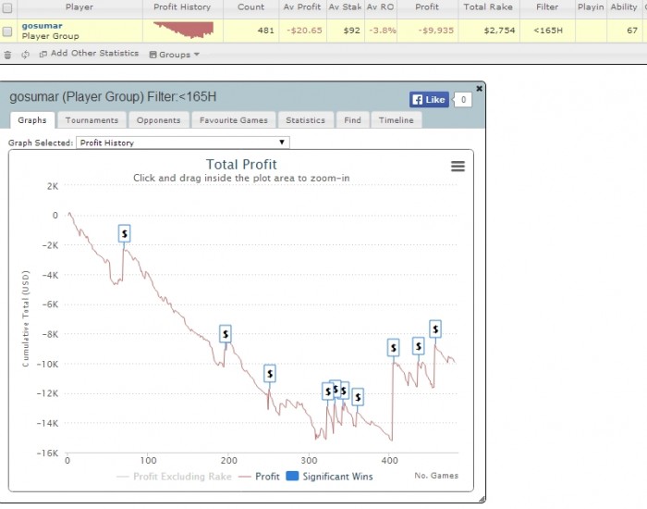Click the significant win marker near game 360
The width and height of the screenshot is (647, 509).
pos(358,397)
